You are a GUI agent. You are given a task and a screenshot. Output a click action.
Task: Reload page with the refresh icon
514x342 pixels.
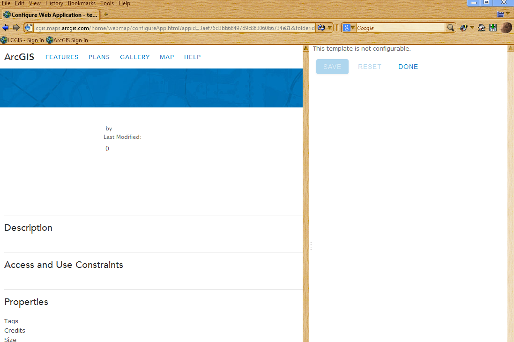coord(321,28)
